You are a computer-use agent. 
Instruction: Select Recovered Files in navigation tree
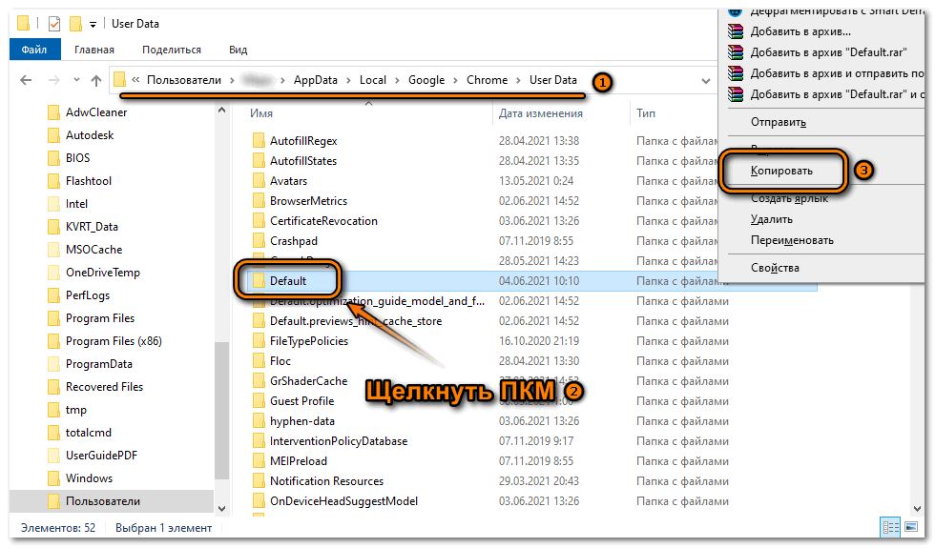pos(104,387)
